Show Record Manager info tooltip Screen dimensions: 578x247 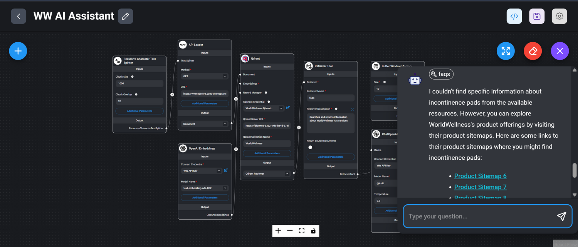[266, 93]
